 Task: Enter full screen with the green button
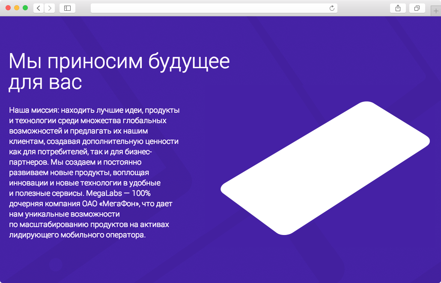(25, 8)
